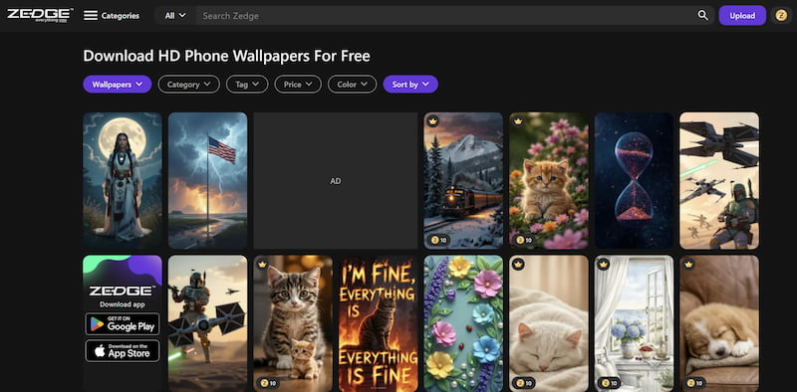Click the Get it on Google Play badge

coord(122,324)
